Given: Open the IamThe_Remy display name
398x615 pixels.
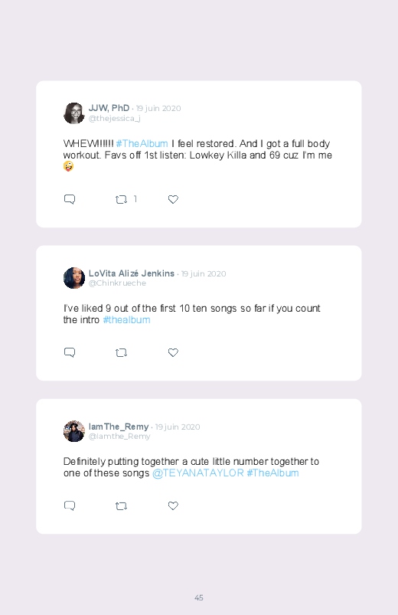Looking at the screenshot, I should [119, 427].
